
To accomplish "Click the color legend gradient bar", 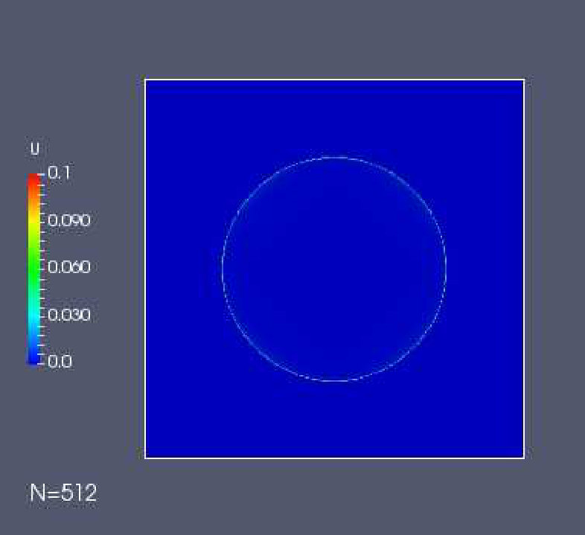I will click(34, 269).
